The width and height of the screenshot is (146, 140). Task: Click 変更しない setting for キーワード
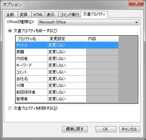pyautogui.click(x=67, y=65)
